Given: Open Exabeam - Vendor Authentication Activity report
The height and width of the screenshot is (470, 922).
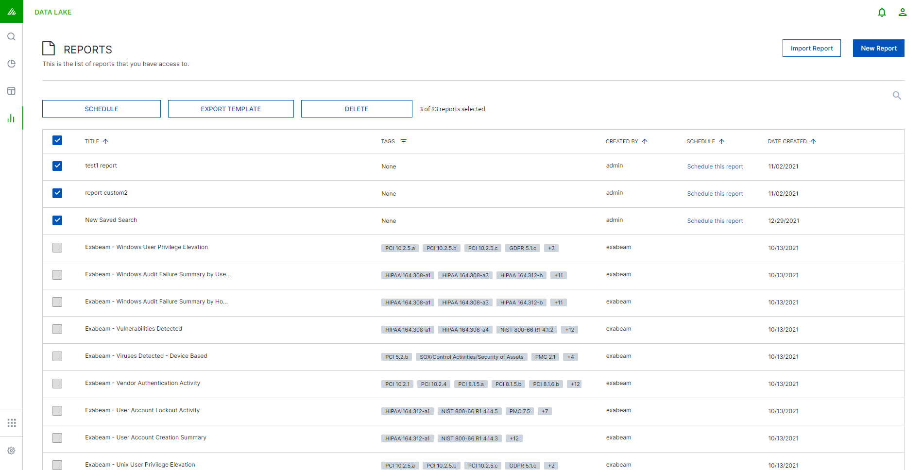Looking at the screenshot, I should pos(142,383).
